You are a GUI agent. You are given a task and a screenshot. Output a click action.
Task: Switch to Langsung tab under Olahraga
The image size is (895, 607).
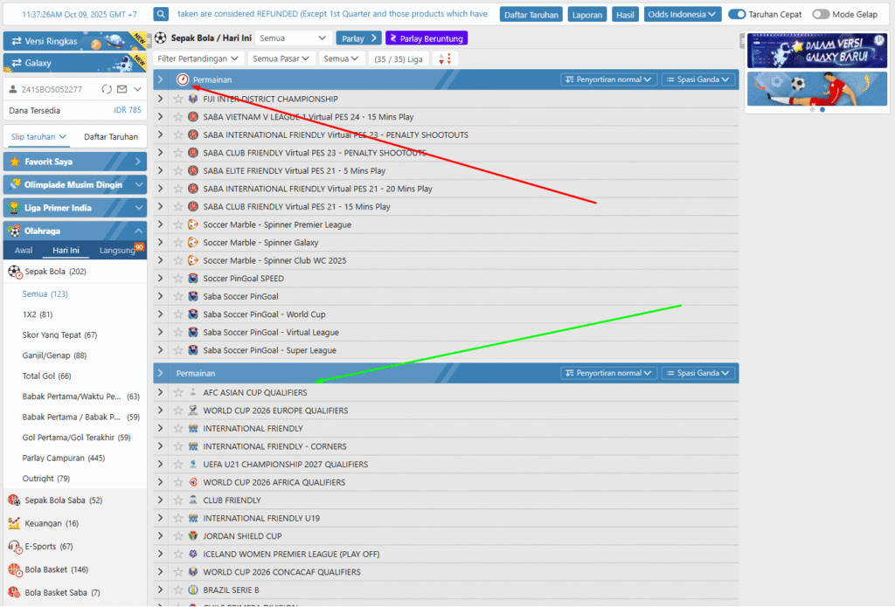[117, 251]
